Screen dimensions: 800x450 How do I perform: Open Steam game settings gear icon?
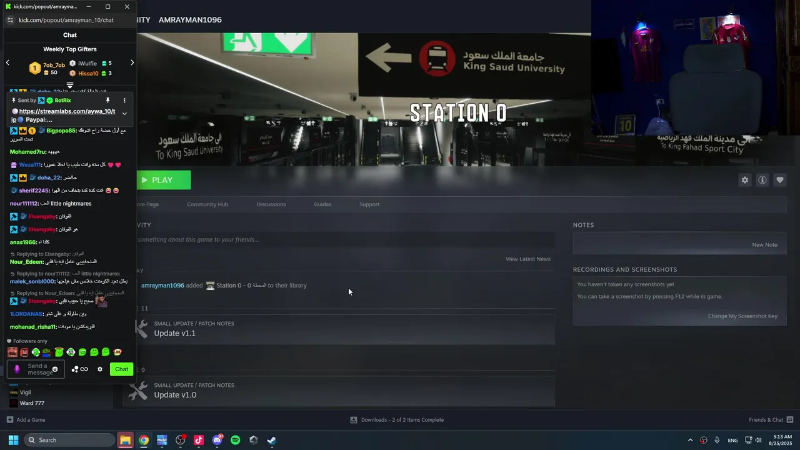pos(744,180)
